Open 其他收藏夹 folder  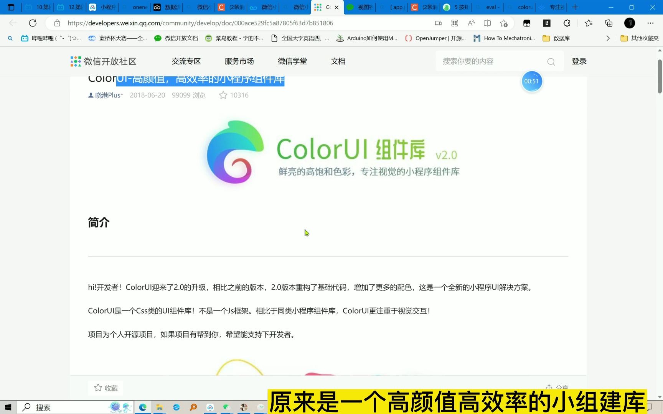pyautogui.click(x=640, y=38)
